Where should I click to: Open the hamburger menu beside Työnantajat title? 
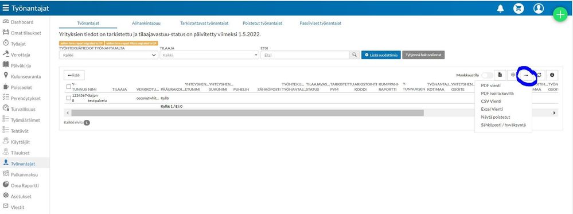coord(6,9)
